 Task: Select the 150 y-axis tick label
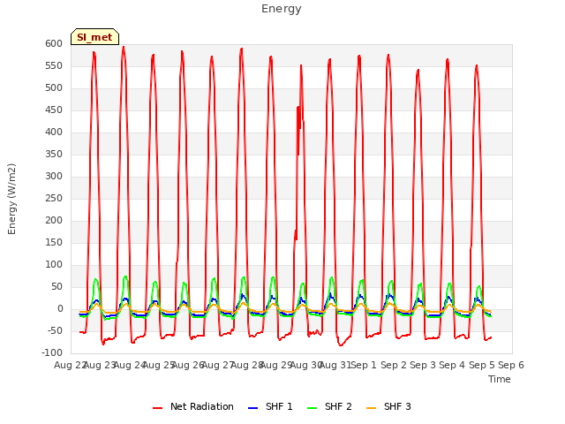pos(54,243)
